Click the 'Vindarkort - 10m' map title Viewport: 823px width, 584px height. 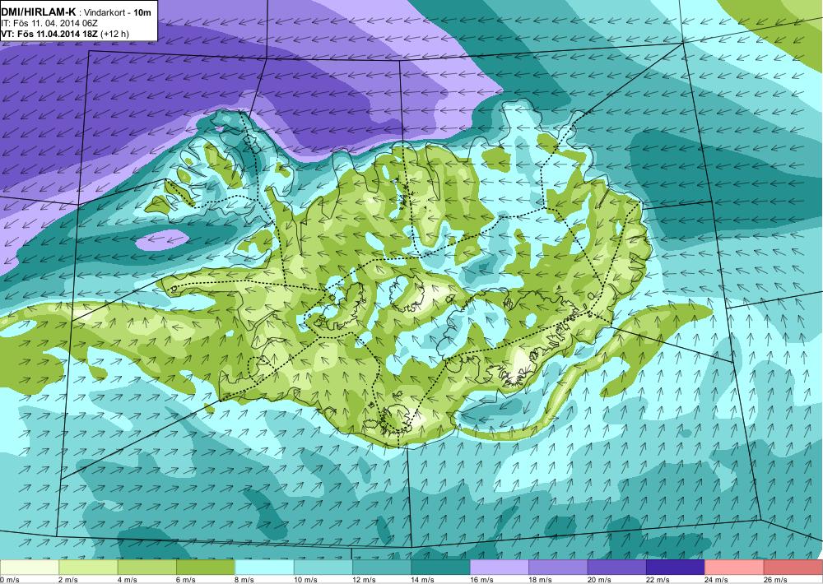115,12
